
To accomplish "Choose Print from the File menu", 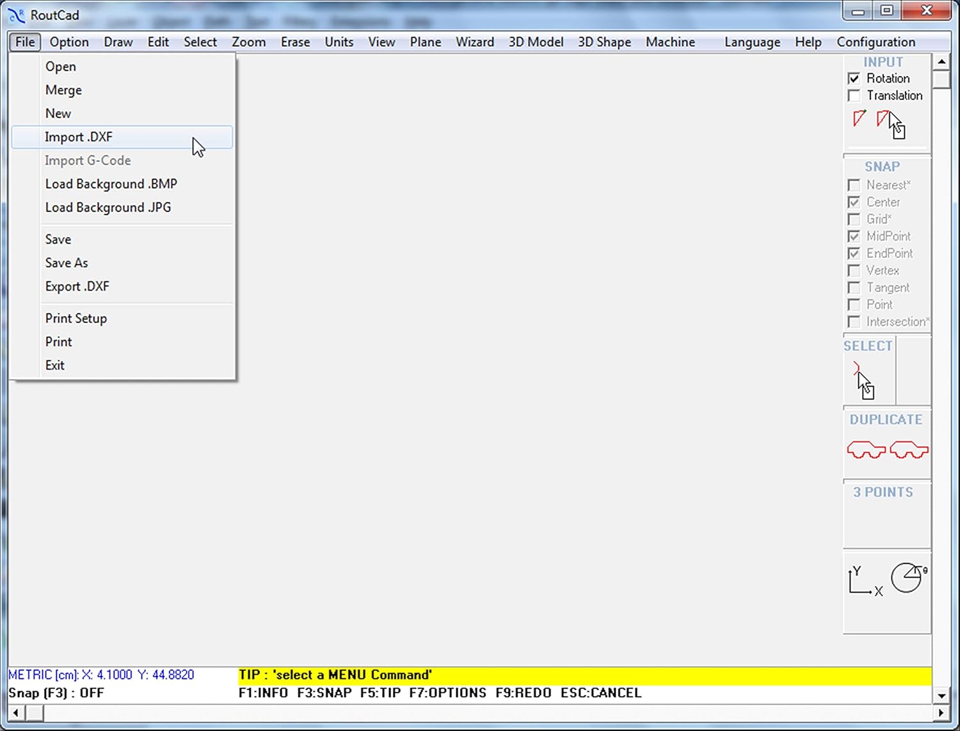I will point(122,342).
